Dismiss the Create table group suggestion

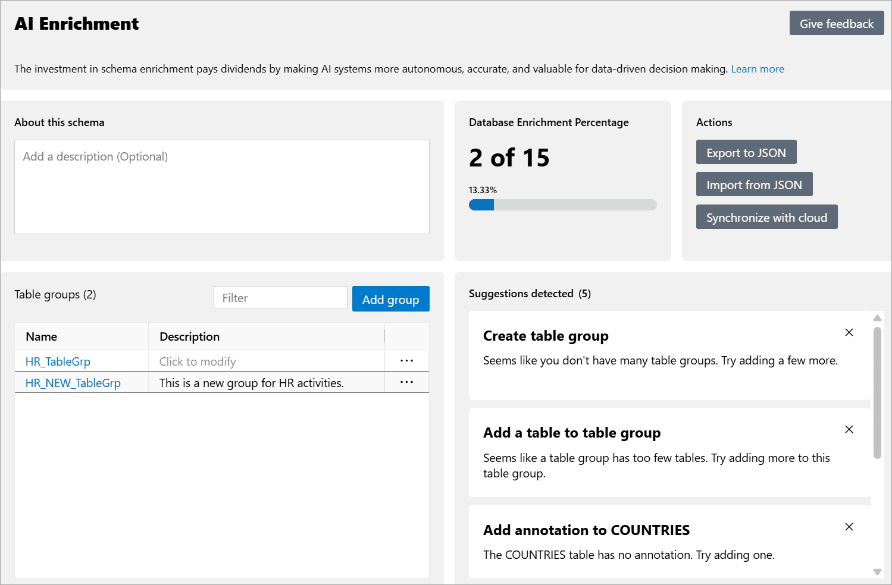(849, 332)
